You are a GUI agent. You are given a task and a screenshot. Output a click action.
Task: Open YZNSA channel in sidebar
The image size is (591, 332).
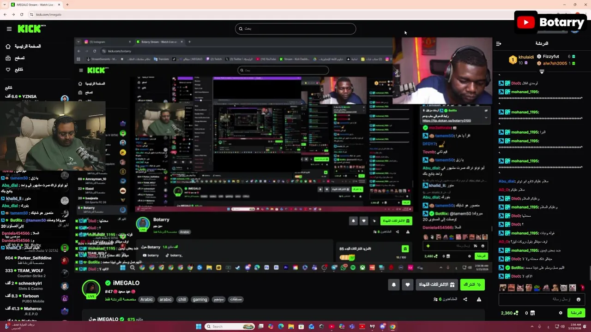pyautogui.click(x=36, y=97)
